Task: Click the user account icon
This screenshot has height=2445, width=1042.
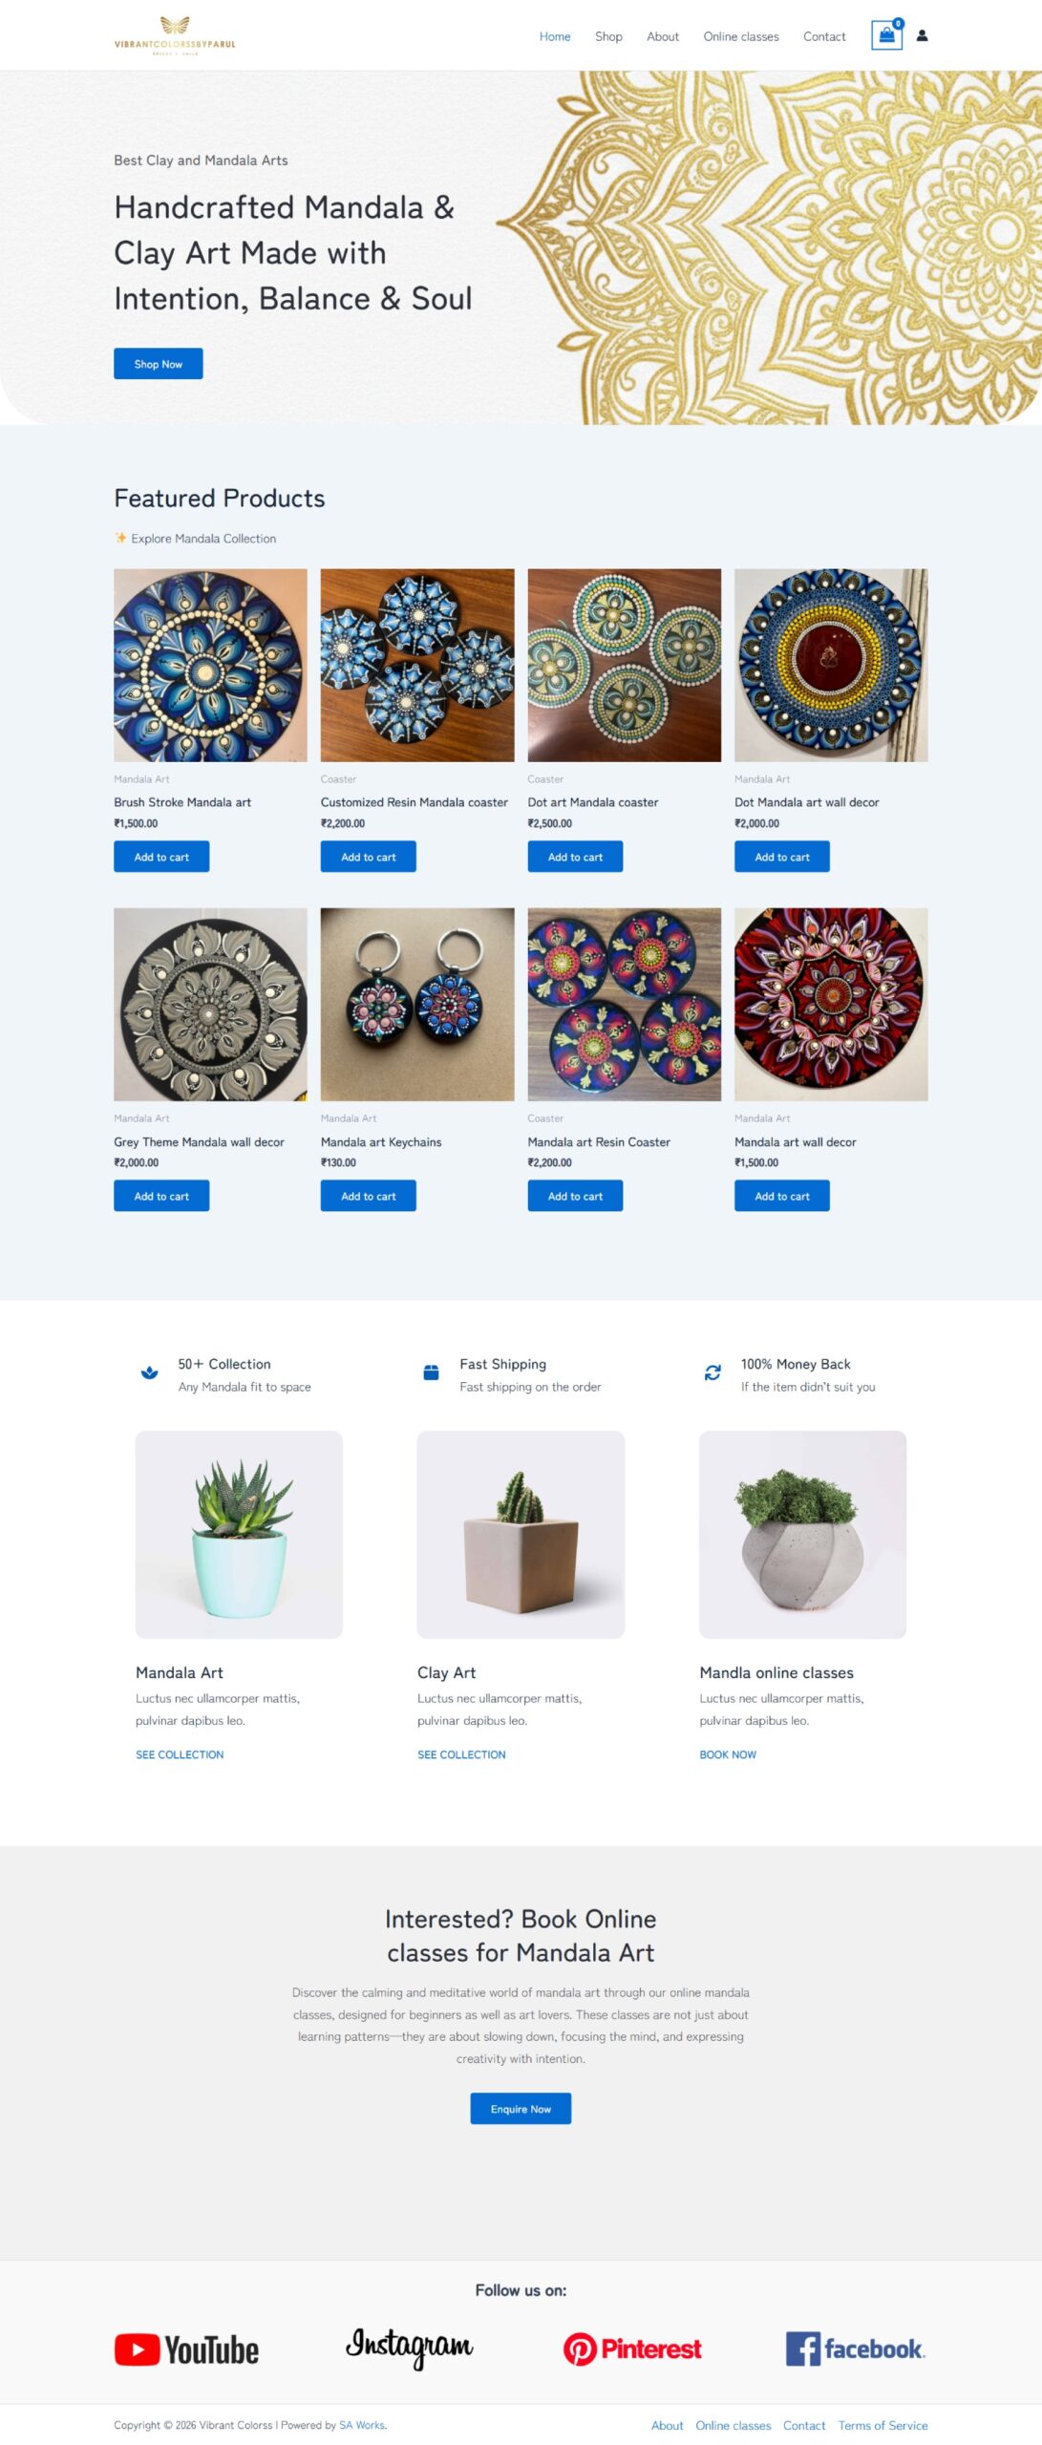Action: 922,35
